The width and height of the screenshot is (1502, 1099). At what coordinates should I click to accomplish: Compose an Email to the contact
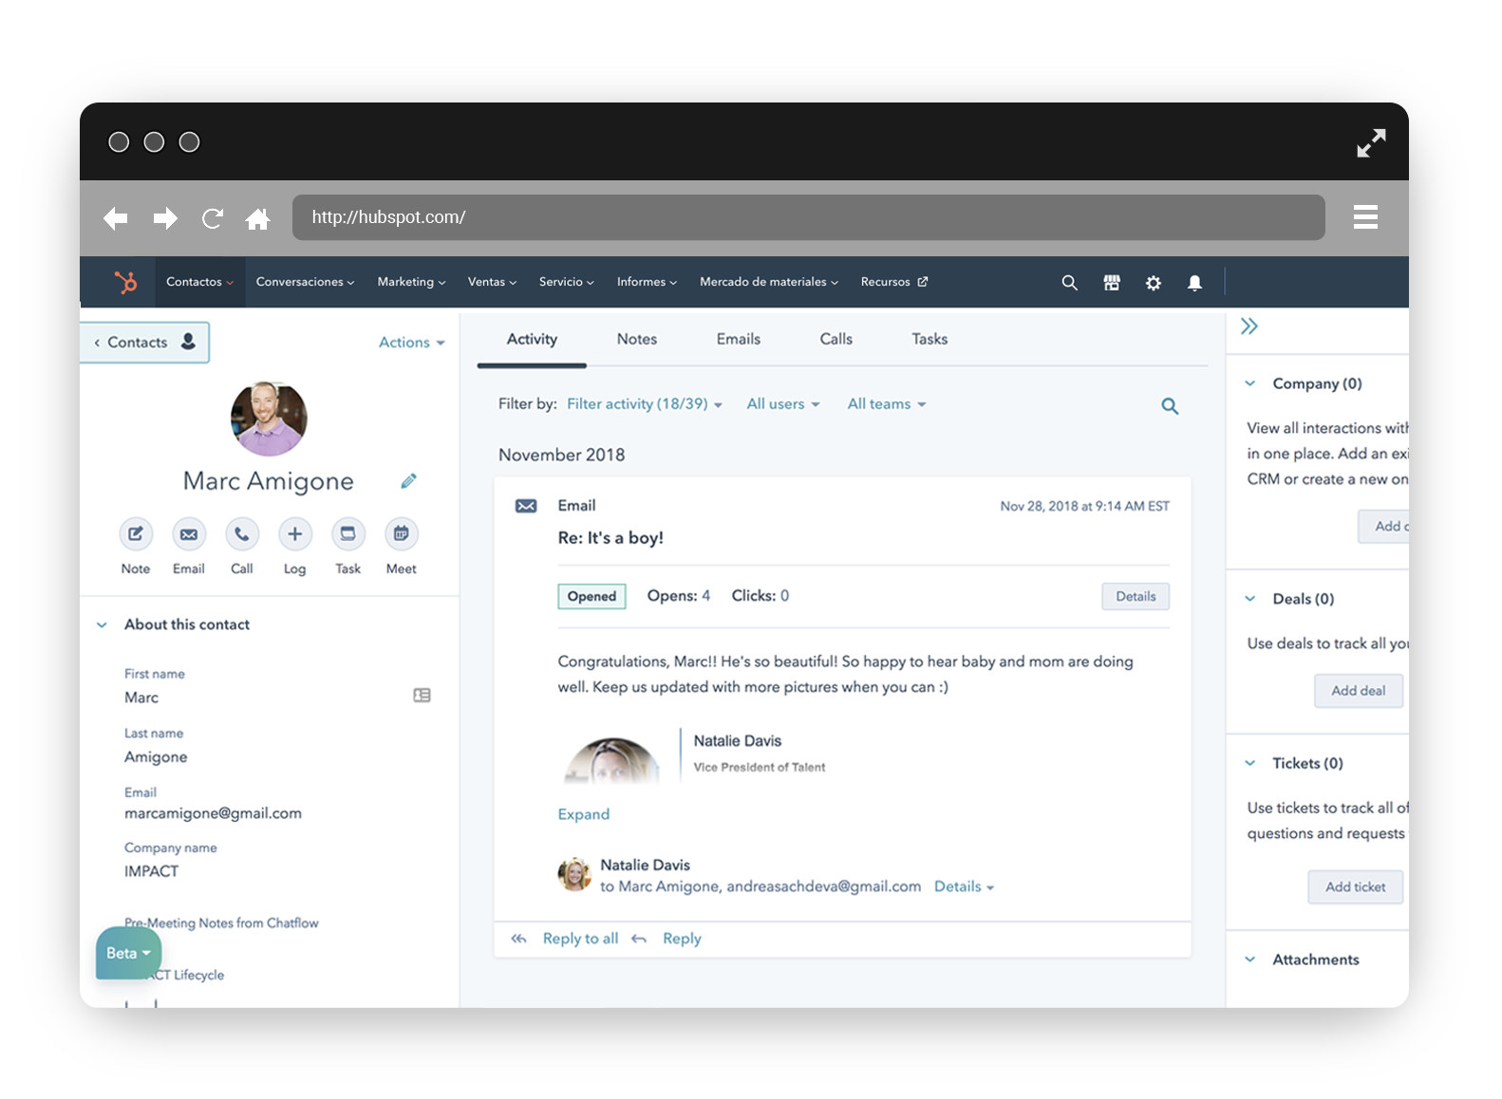coord(189,533)
